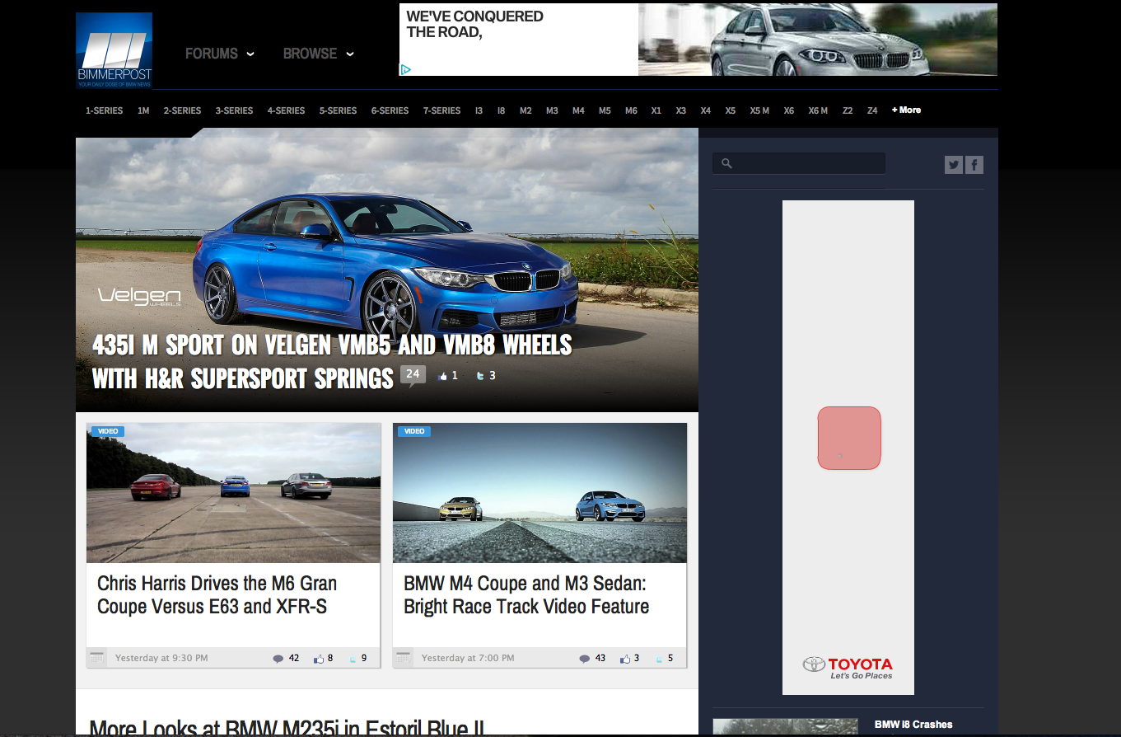This screenshot has width=1121, height=737.
Task: Select X4 in model navigation
Action: (x=705, y=110)
